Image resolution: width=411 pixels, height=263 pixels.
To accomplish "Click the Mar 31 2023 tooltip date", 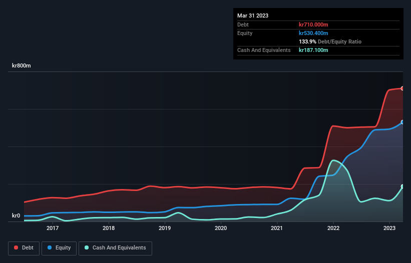I will 253,15.
